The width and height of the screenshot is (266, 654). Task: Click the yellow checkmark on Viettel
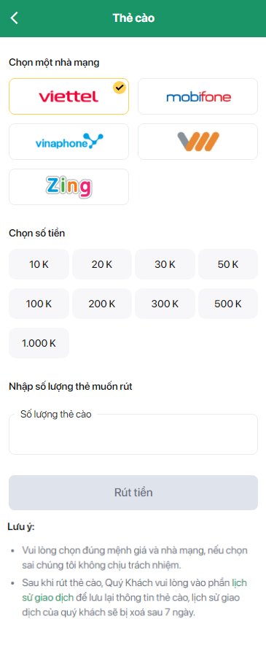coord(120,88)
